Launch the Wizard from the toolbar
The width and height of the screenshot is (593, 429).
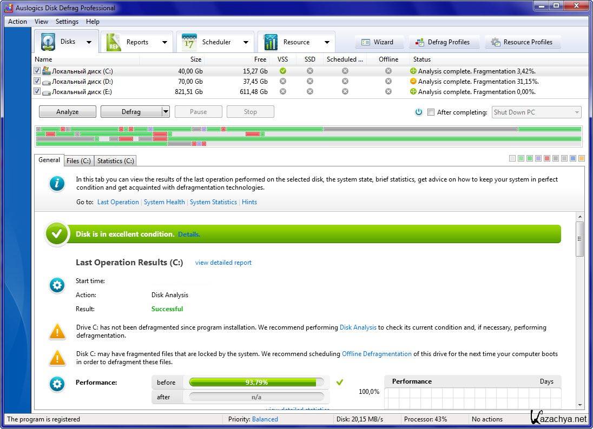point(377,42)
